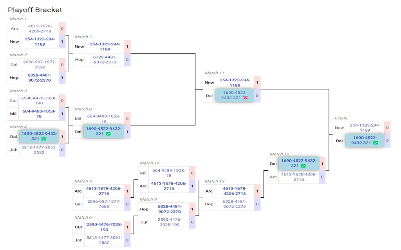Click the Match 8 label
Screen dimensions: 401x250
tap(83, 109)
